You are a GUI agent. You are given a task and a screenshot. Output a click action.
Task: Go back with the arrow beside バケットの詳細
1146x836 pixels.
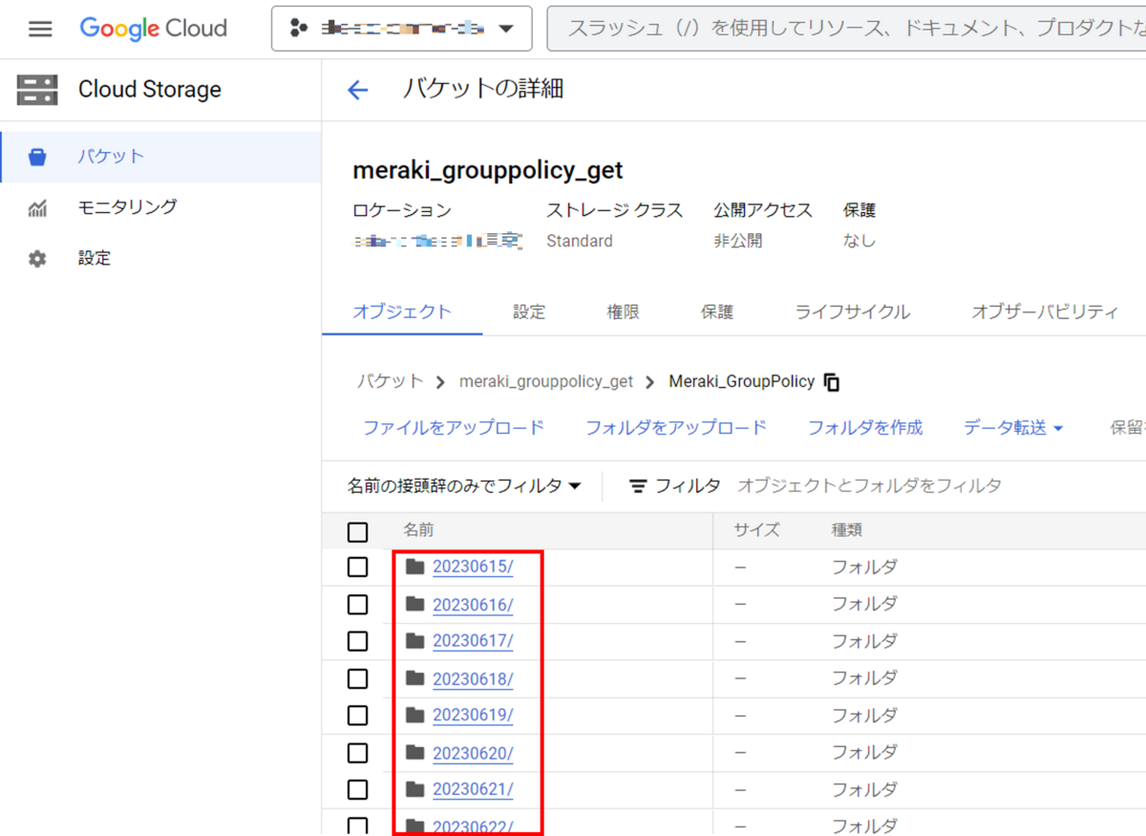point(357,91)
